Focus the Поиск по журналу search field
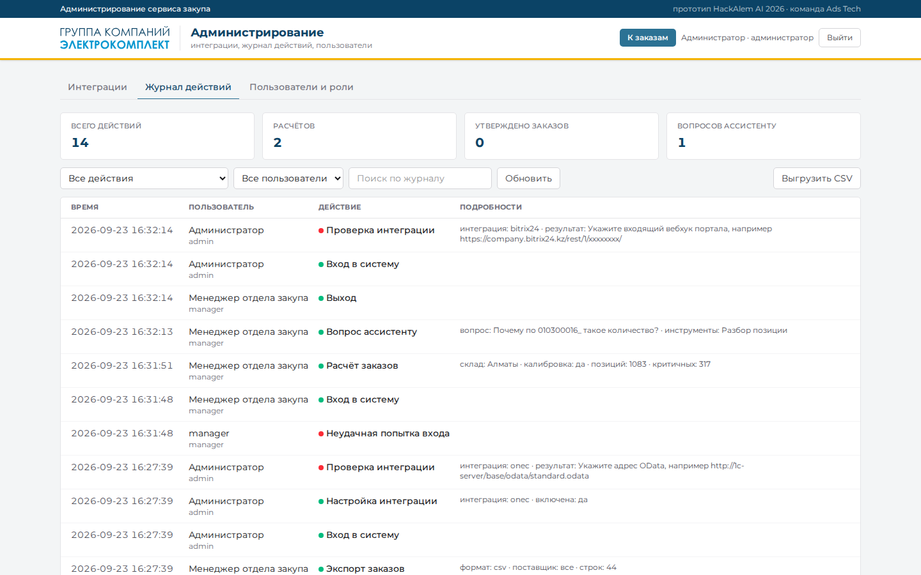Viewport: 921px width, 575px height. tap(420, 178)
